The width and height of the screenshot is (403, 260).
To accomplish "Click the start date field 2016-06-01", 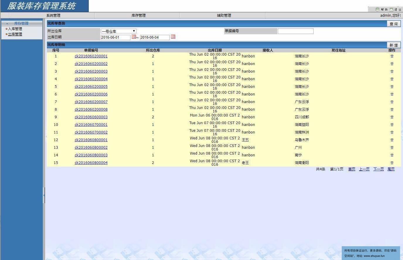I will point(115,37).
